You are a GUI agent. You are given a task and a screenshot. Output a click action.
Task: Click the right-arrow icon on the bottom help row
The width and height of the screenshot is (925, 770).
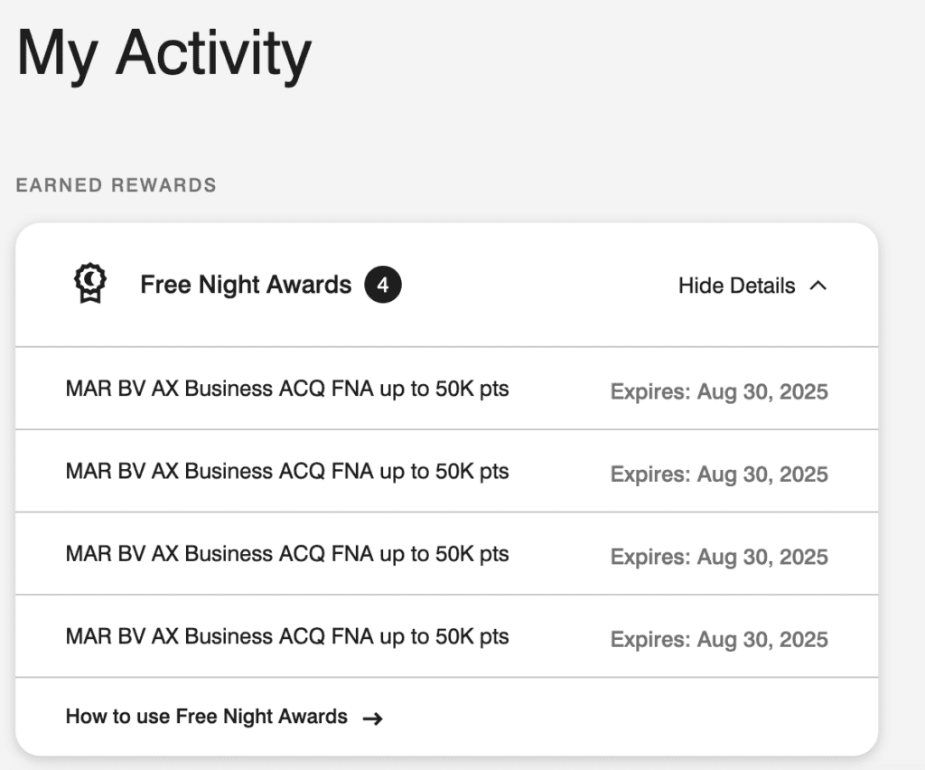pyautogui.click(x=372, y=717)
